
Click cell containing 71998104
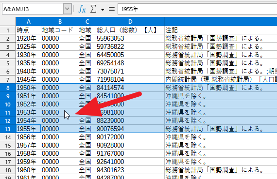click(x=130, y=80)
